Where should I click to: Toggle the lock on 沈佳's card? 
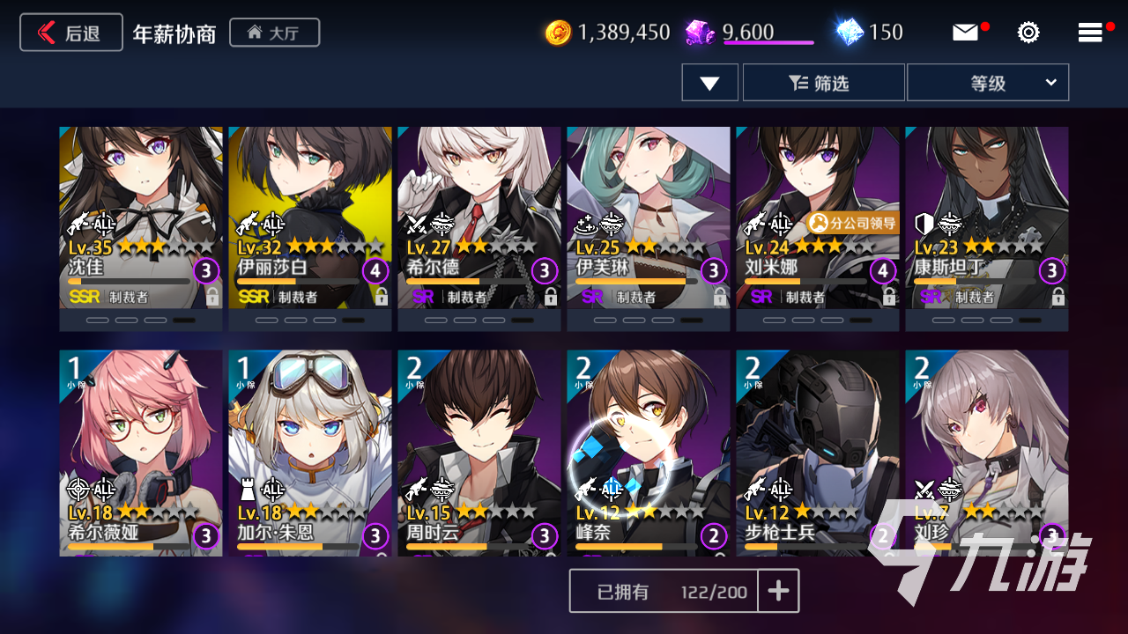(x=212, y=297)
